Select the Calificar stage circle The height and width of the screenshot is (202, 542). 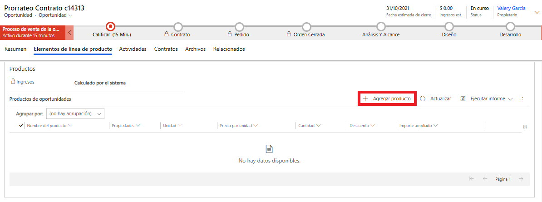(110, 27)
